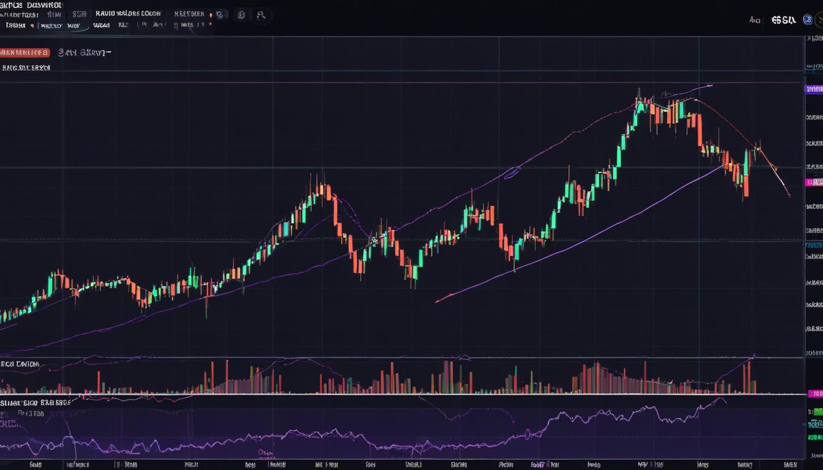The height and width of the screenshot is (470, 823).
Task: Toggle the RSI oscillator pane visibility
Action: [x=37, y=401]
